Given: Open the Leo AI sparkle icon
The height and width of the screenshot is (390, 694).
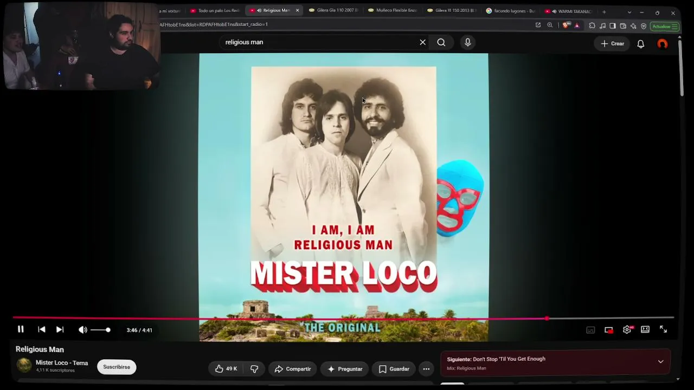Looking at the screenshot, I should pos(633,25).
